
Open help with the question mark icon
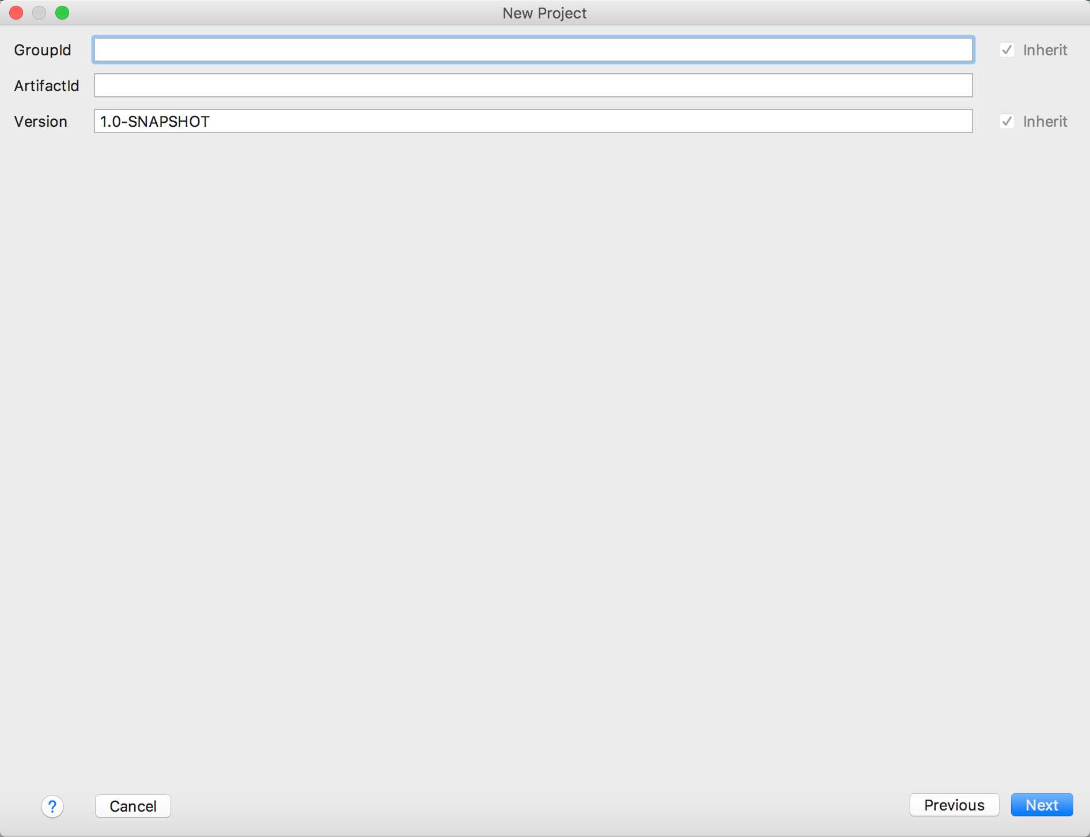click(x=52, y=806)
